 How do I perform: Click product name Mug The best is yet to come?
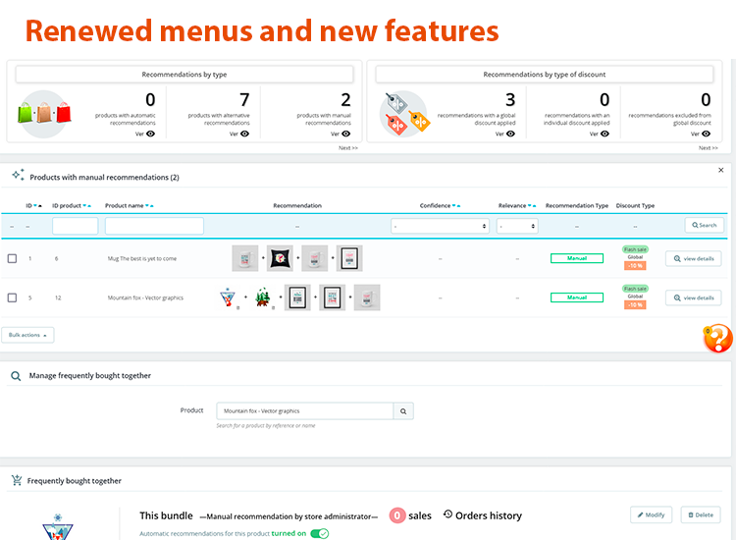[142, 259]
